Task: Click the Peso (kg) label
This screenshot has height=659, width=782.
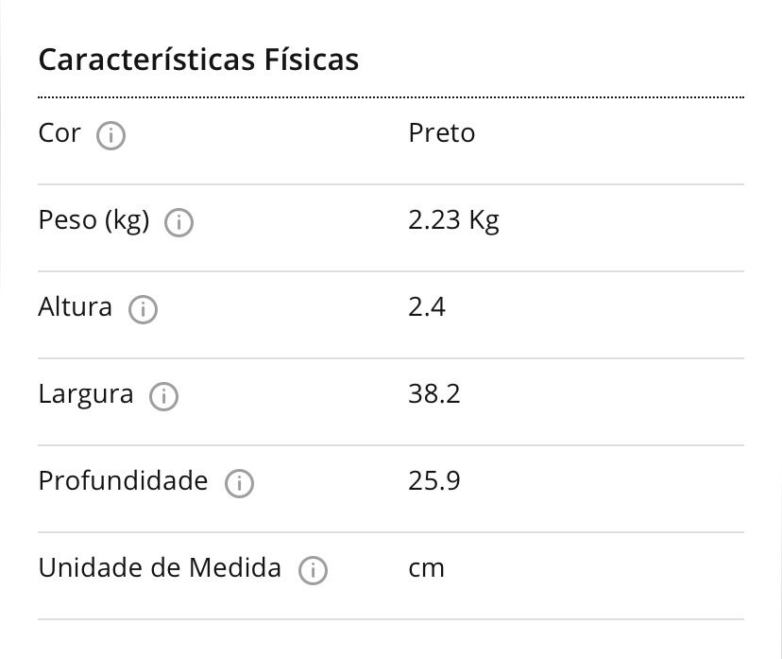Action: pyautogui.click(x=93, y=220)
